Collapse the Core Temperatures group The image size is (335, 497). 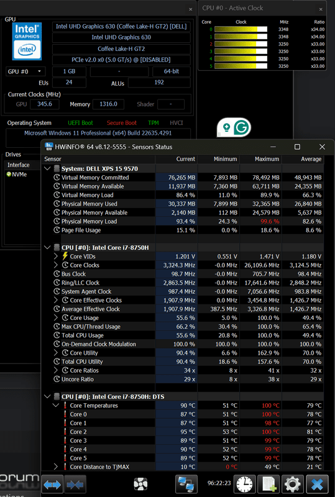point(56,406)
